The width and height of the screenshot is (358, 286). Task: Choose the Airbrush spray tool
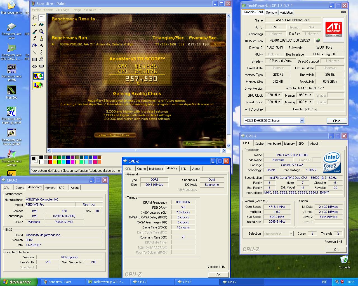click(x=35, y=45)
